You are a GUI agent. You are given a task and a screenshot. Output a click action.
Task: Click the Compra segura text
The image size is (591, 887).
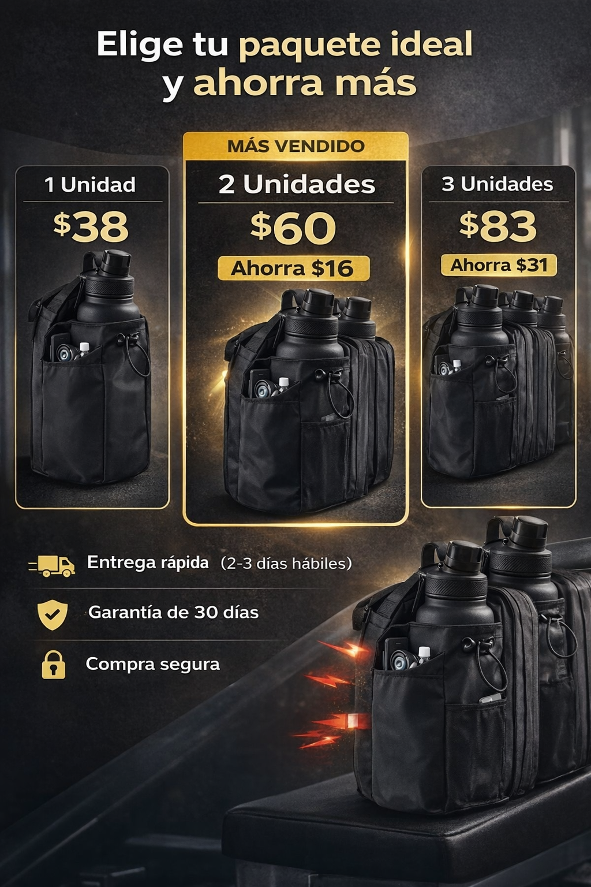[x=152, y=664]
